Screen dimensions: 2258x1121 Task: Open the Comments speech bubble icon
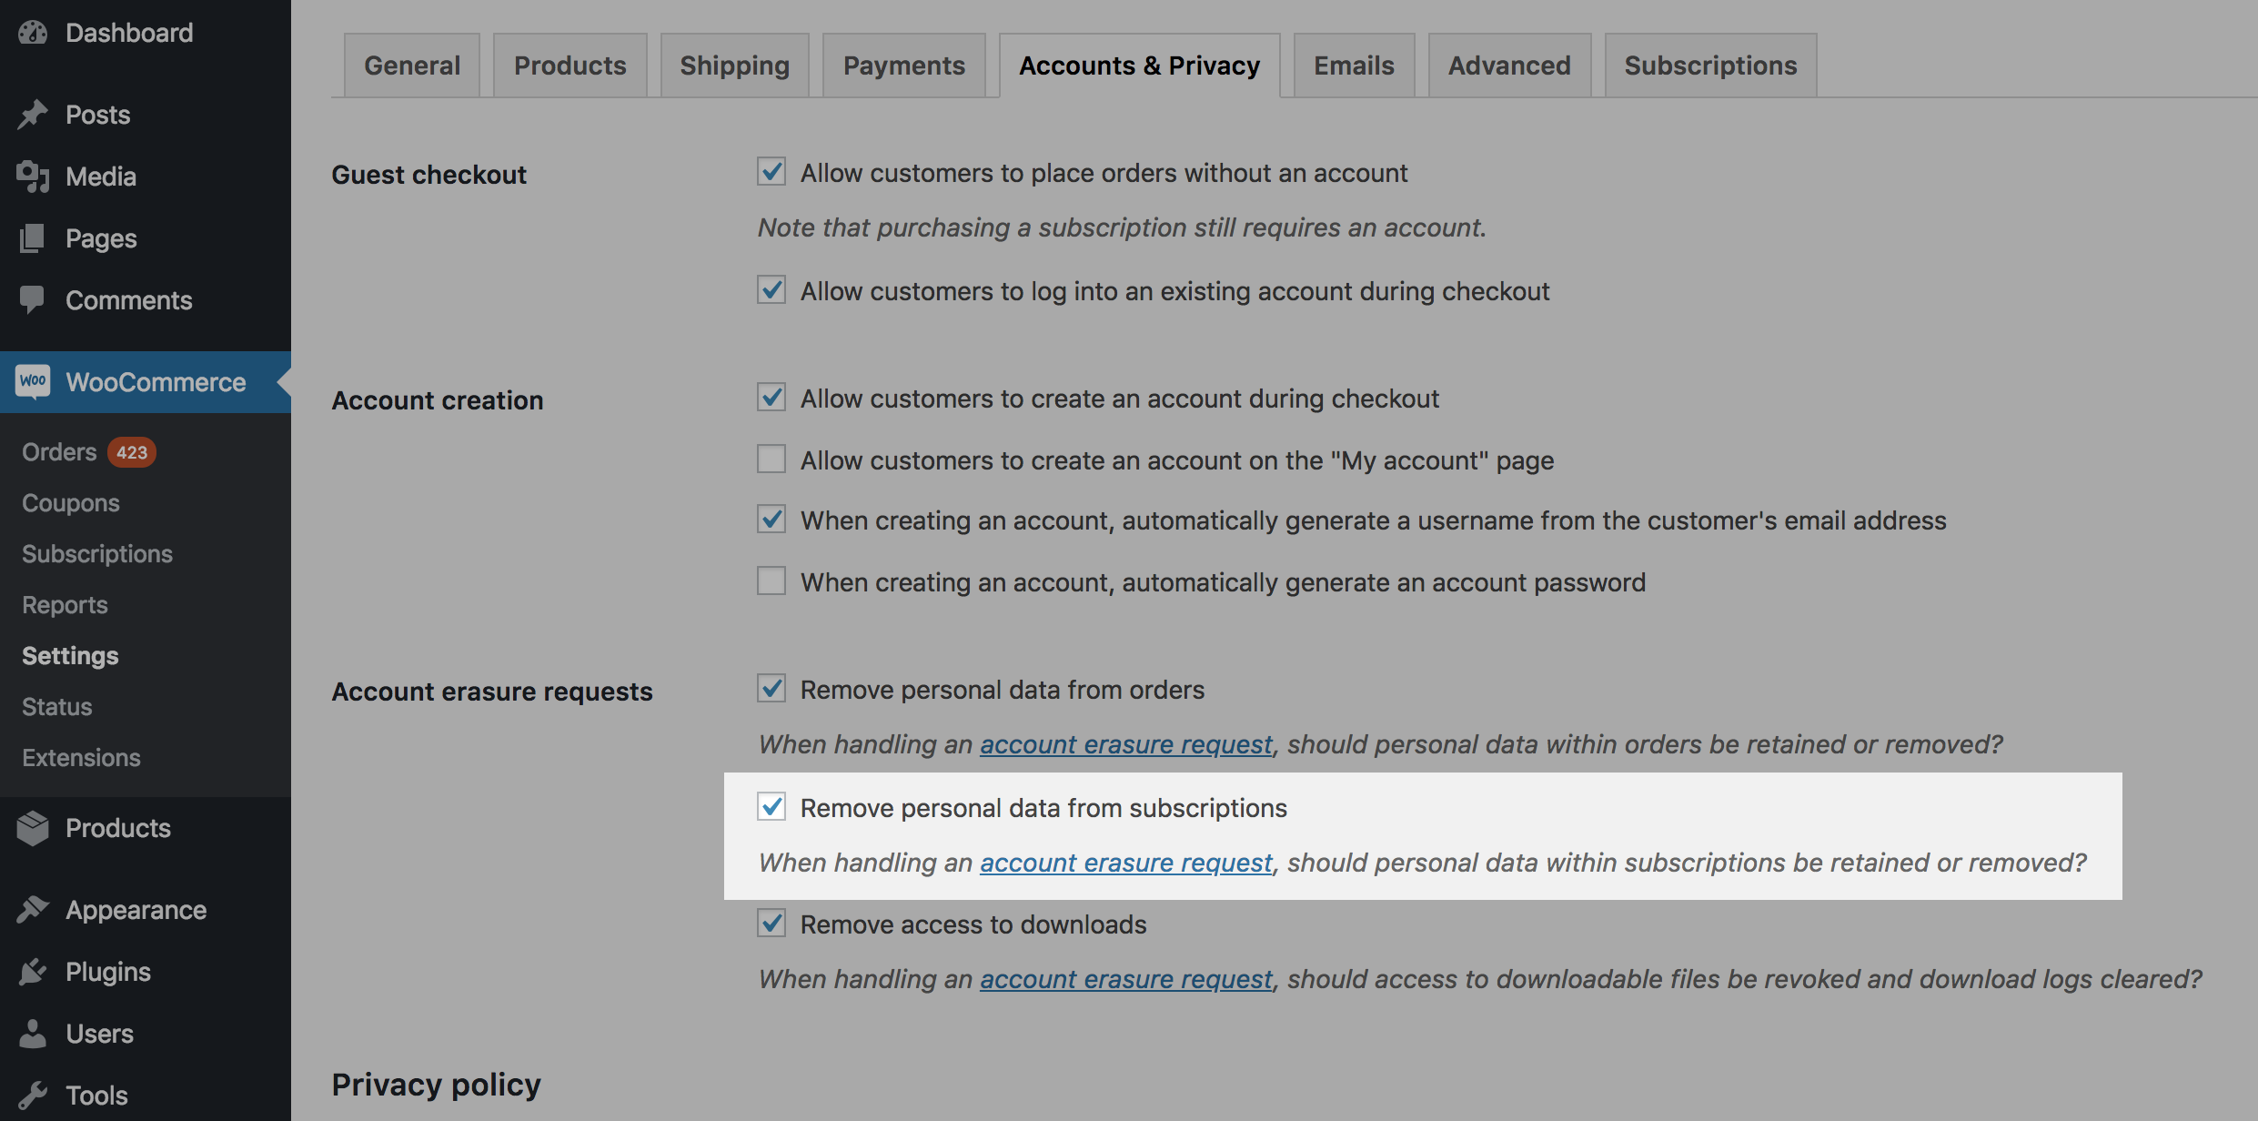(33, 300)
